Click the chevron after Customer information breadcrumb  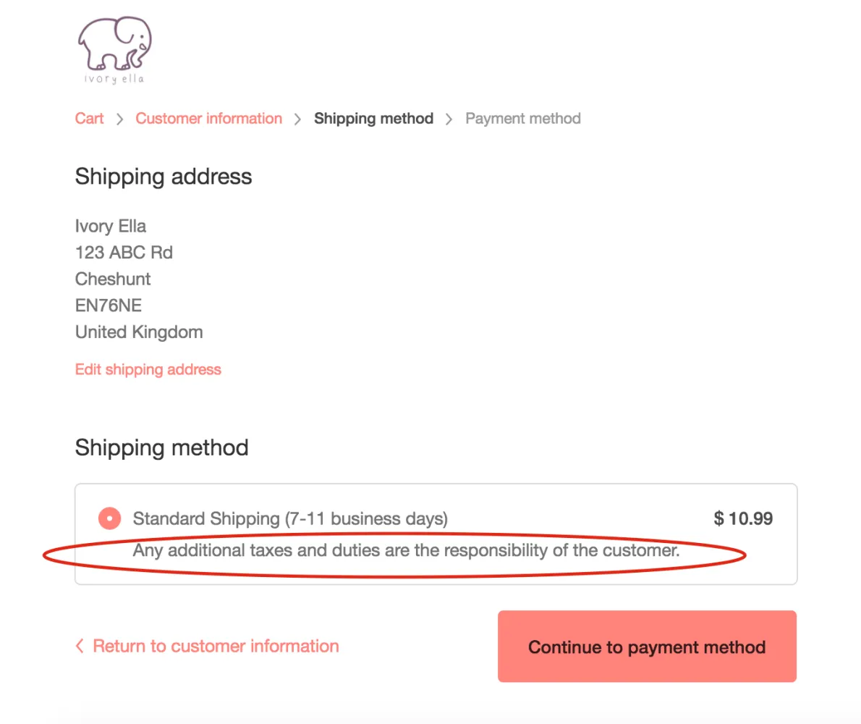(x=298, y=119)
